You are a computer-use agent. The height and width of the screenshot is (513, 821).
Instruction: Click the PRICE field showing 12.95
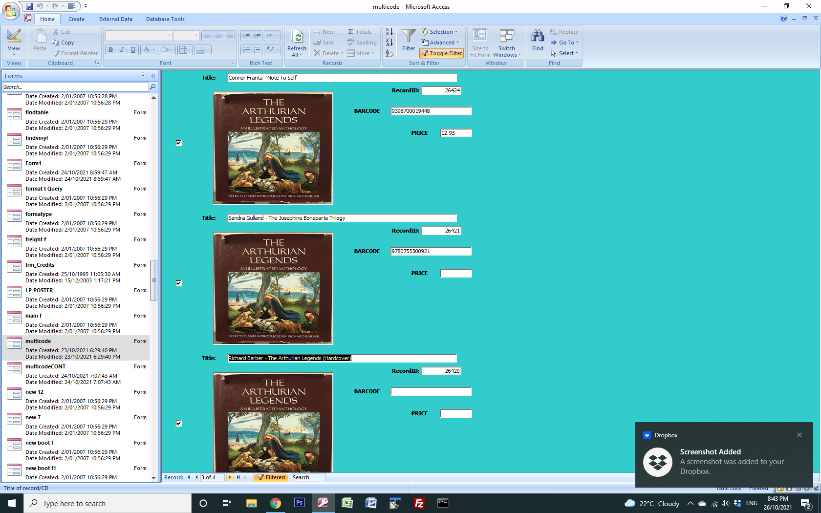455,133
